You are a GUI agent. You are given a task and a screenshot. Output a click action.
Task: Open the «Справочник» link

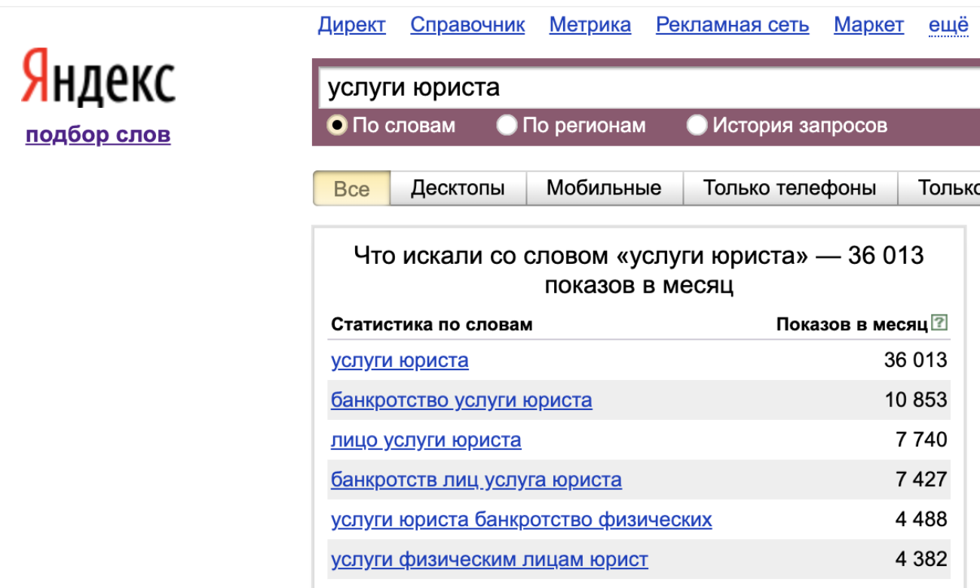pos(467,25)
